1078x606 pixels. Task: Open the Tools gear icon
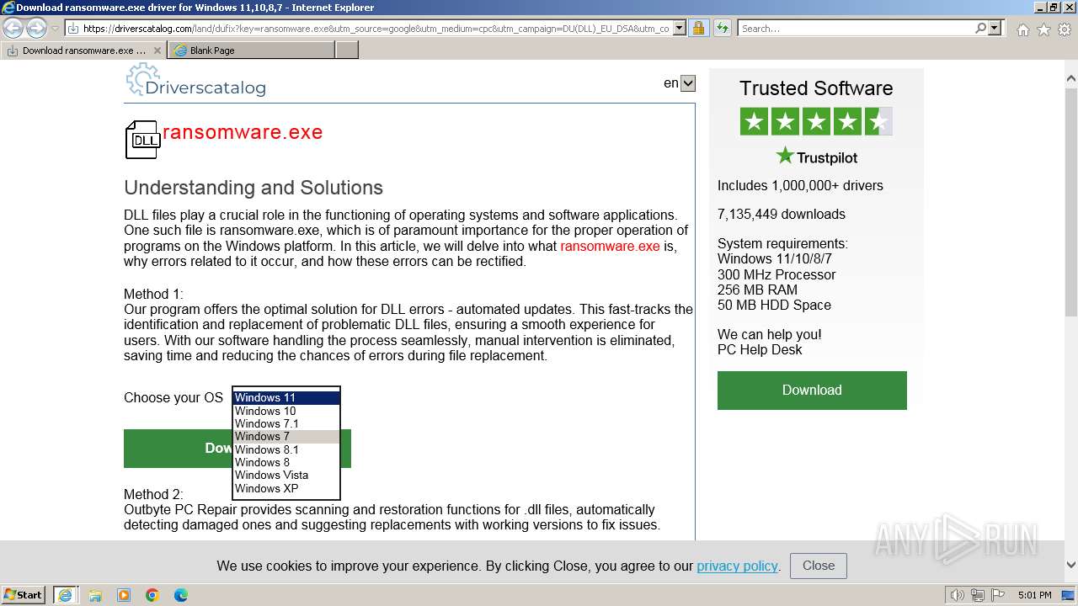(1065, 29)
